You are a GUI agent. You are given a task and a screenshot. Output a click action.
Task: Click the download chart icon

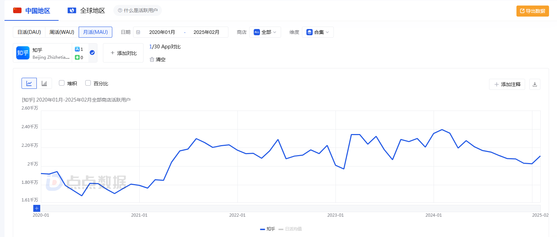(534, 84)
